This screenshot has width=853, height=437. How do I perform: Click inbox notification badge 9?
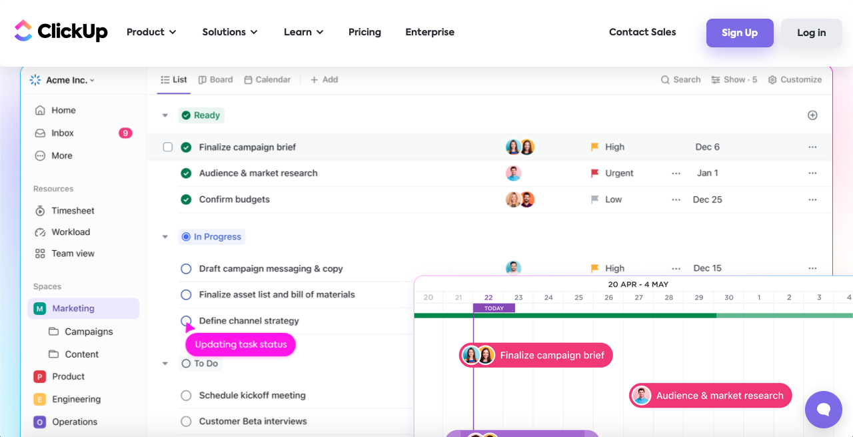125,133
